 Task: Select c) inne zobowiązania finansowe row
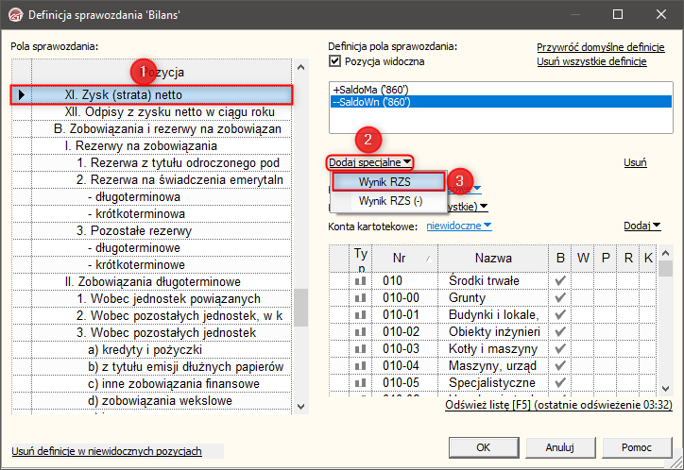click(x=151, y=384)
